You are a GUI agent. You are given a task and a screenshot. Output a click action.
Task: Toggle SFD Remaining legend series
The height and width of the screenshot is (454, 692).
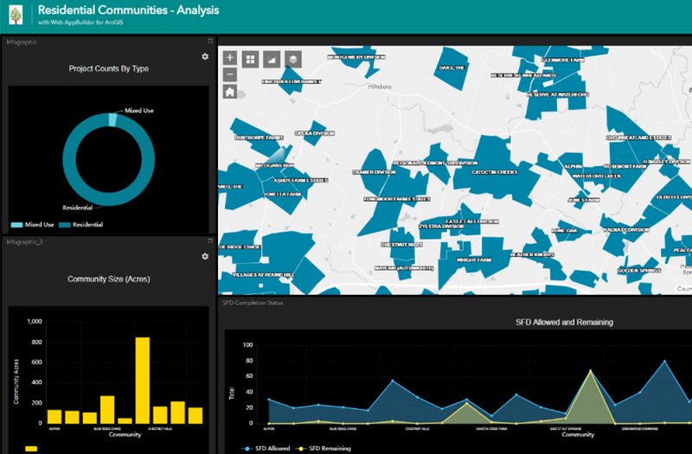[x=324, y=448]
